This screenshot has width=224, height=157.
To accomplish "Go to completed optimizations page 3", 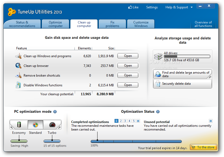I will [125, 121].
